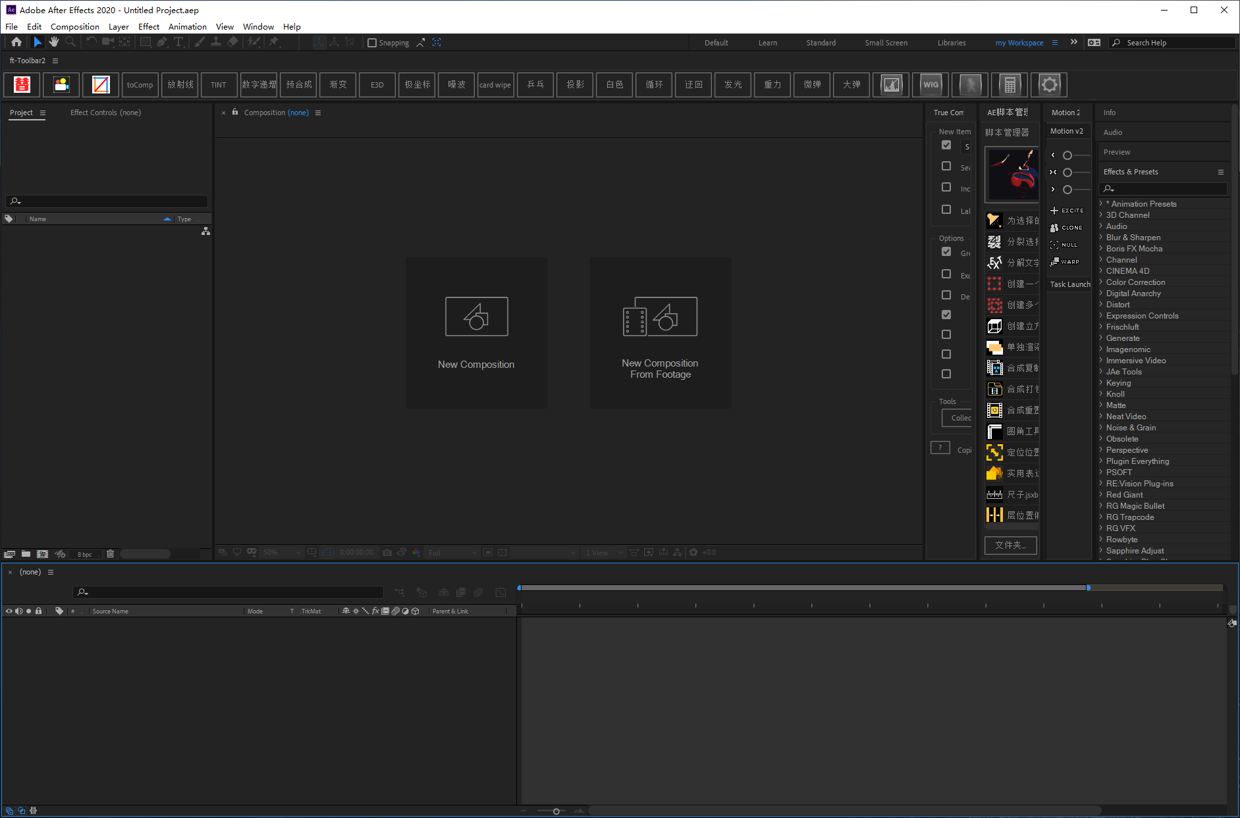Open the project flowchart icon
Viewport: 1240px width, 818px height.
(x=205, y=232)
